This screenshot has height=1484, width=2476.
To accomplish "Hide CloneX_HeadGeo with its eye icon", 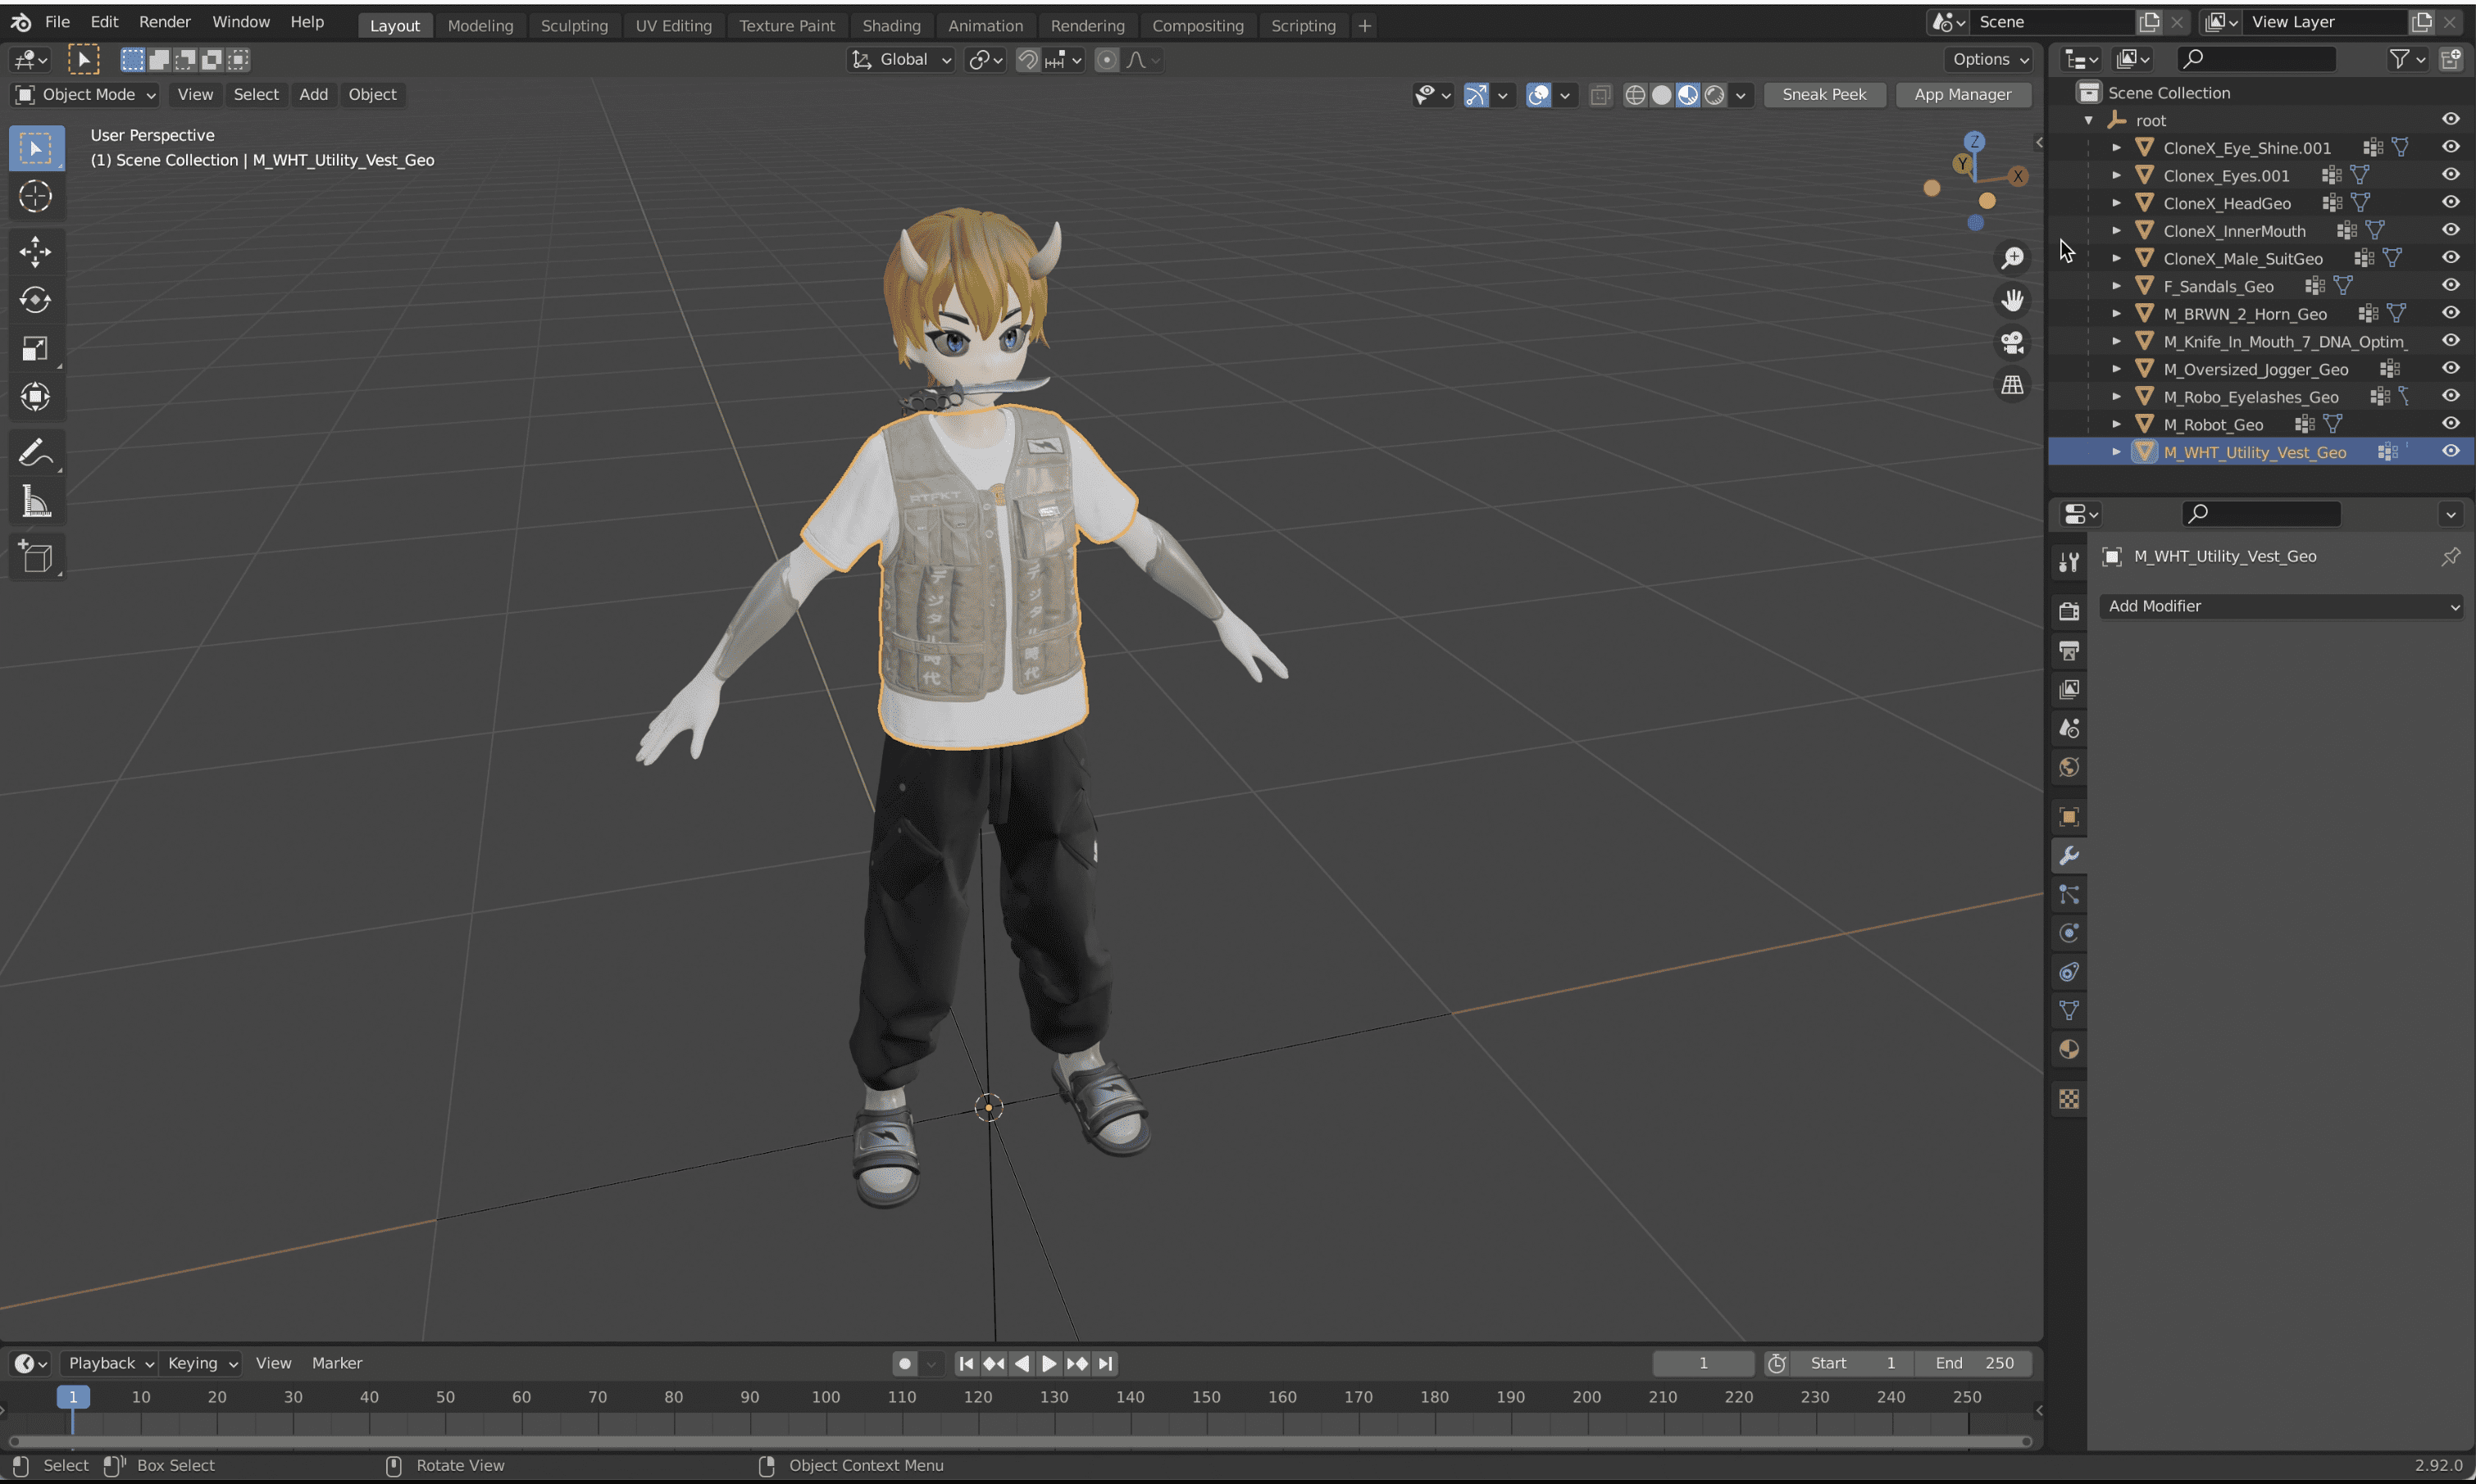I will (2450, 202).
